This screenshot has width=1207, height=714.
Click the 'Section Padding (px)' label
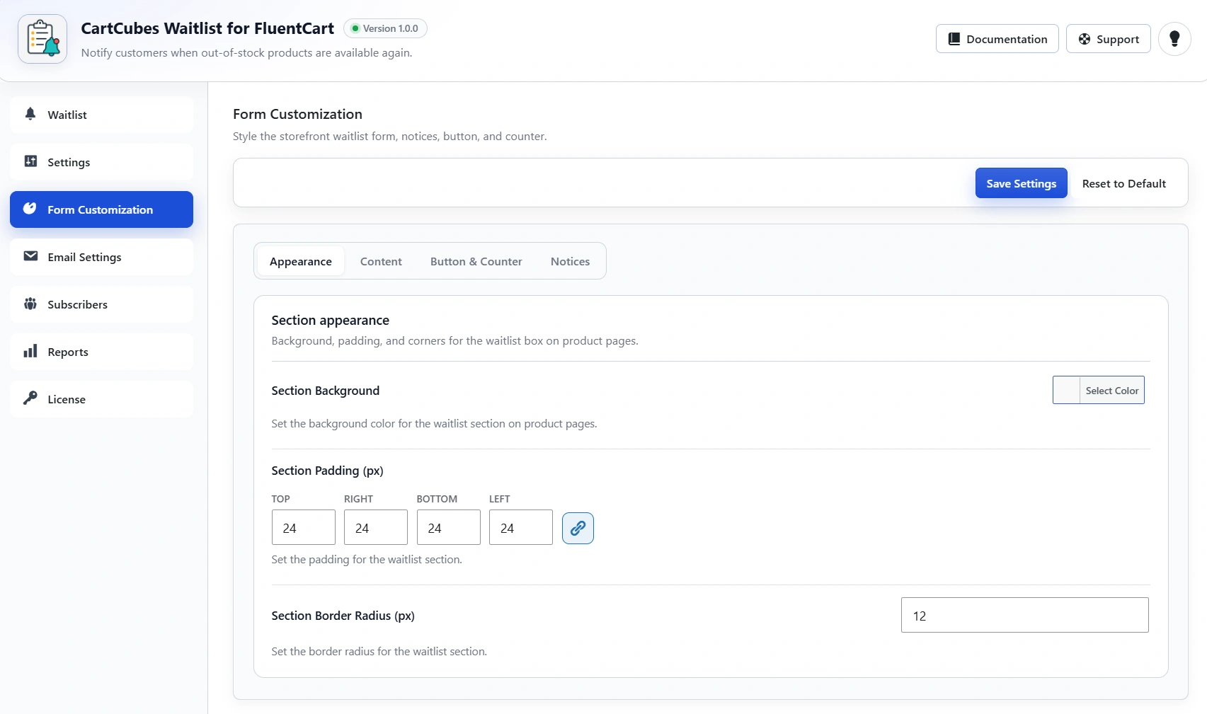(x=328, y=471)
